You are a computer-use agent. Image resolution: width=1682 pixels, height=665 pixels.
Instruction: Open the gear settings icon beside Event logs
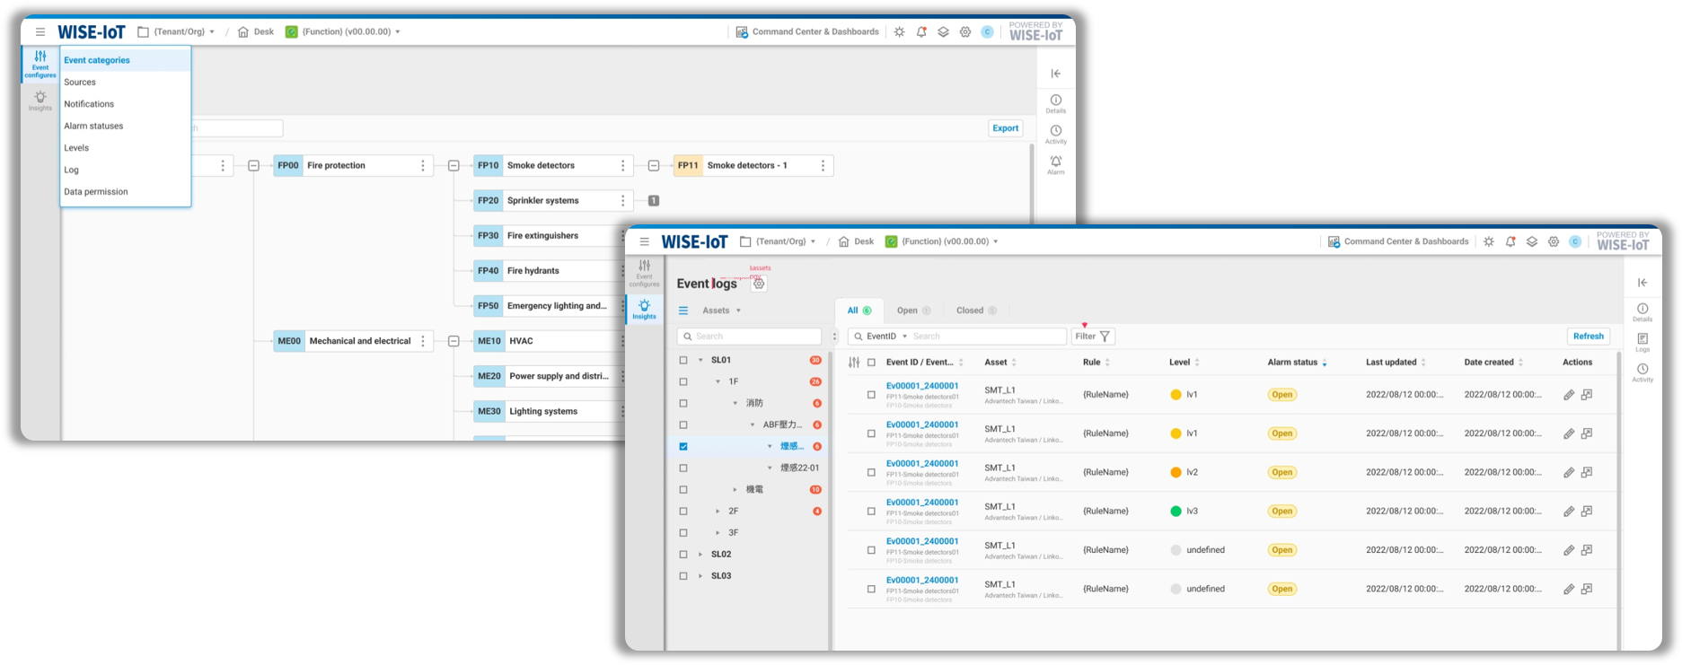pos(759,284)
